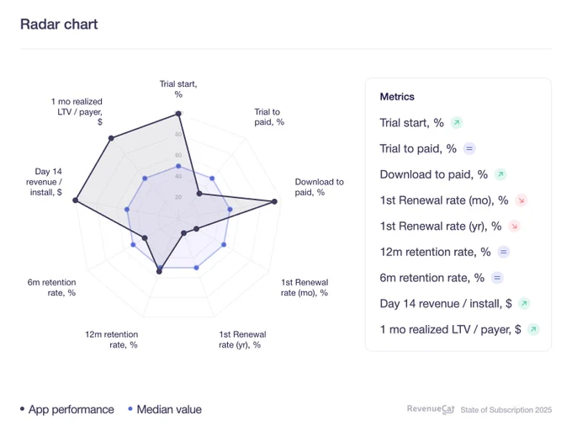Select the dark 1 mo realized LTV data point
The height and width of the screenshot is (437, 572).
(x=111, y=138)
